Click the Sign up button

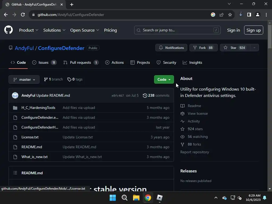[253, 30]
